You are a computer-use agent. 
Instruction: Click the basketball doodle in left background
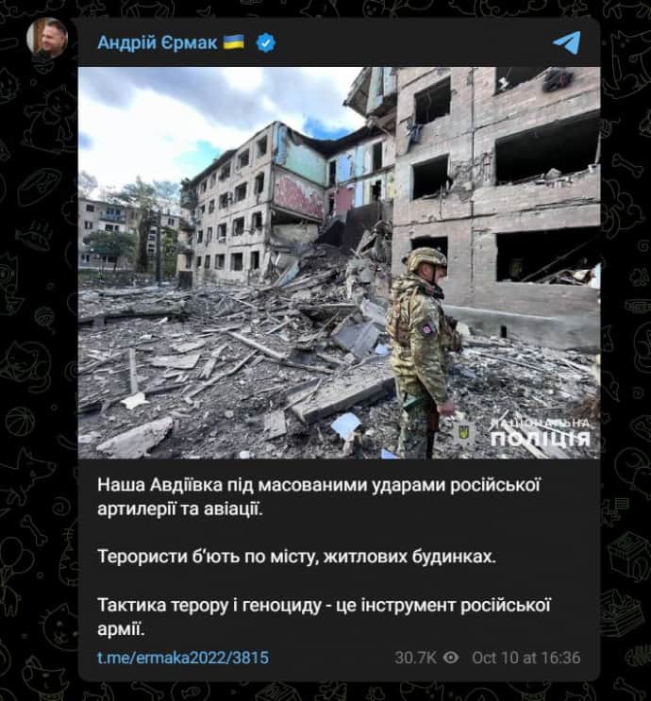click(x=19, y=421)
